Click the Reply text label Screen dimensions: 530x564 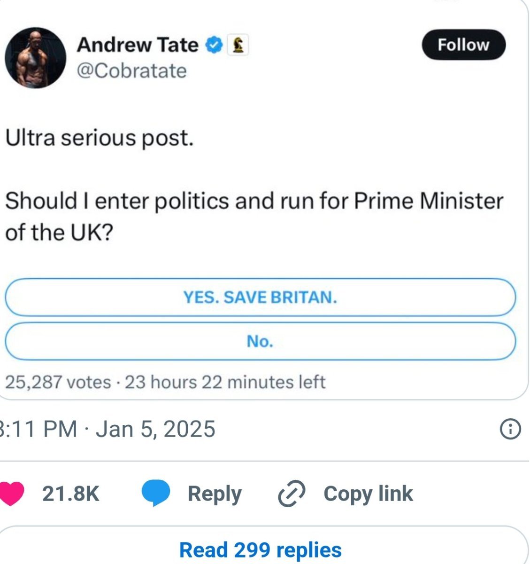pyautogui.click(x=215, y=493)
